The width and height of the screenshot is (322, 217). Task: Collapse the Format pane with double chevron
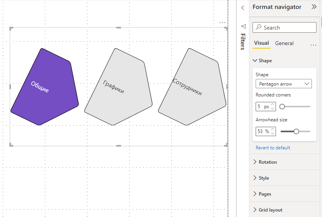[x=314, y=7]
